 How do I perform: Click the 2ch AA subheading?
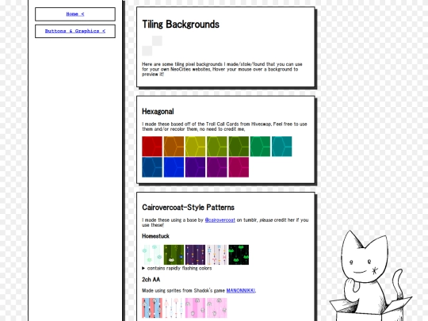click(151, 280)
